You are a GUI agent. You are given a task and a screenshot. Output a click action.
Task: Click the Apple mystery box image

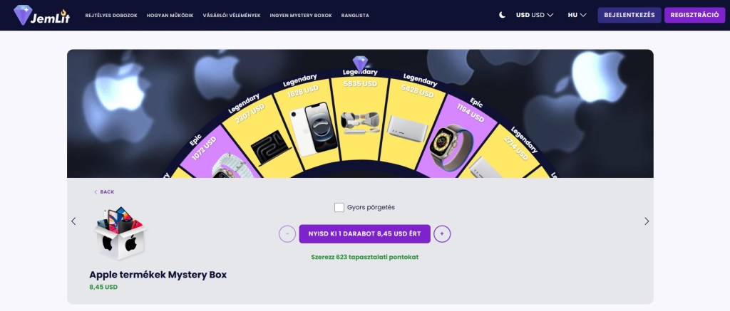(x=120, y=233)
